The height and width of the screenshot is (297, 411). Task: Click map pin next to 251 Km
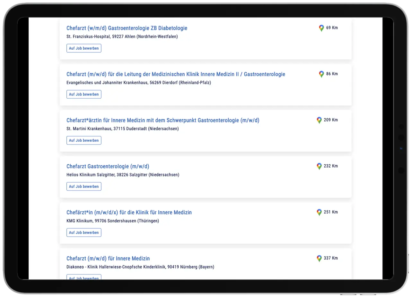[319, 213]
